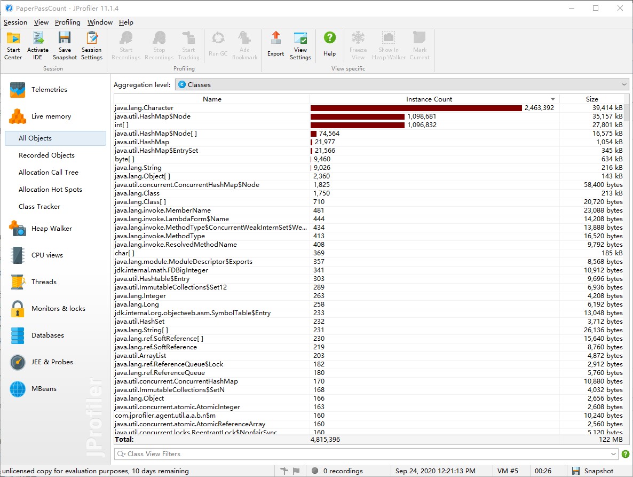Click the java.util.HashMap$Node instance count bar

click(x=357, y=116)
